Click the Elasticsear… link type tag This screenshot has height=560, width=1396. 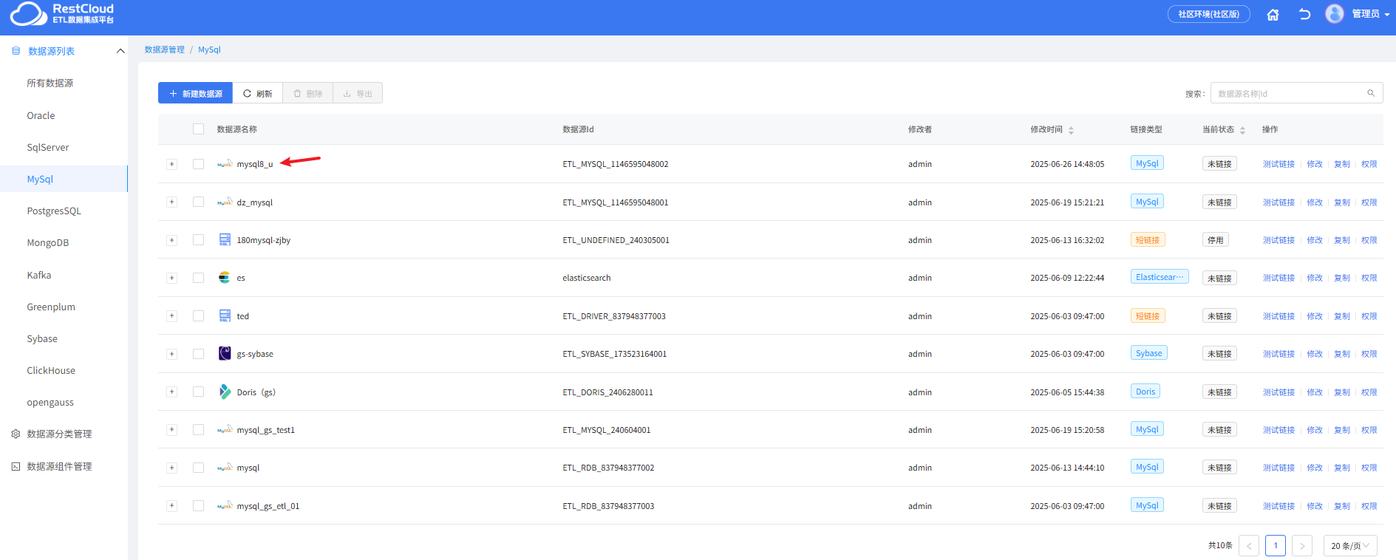point(1160,277)
